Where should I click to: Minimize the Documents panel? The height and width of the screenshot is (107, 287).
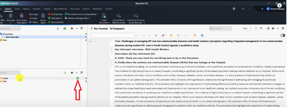point(77,28)
